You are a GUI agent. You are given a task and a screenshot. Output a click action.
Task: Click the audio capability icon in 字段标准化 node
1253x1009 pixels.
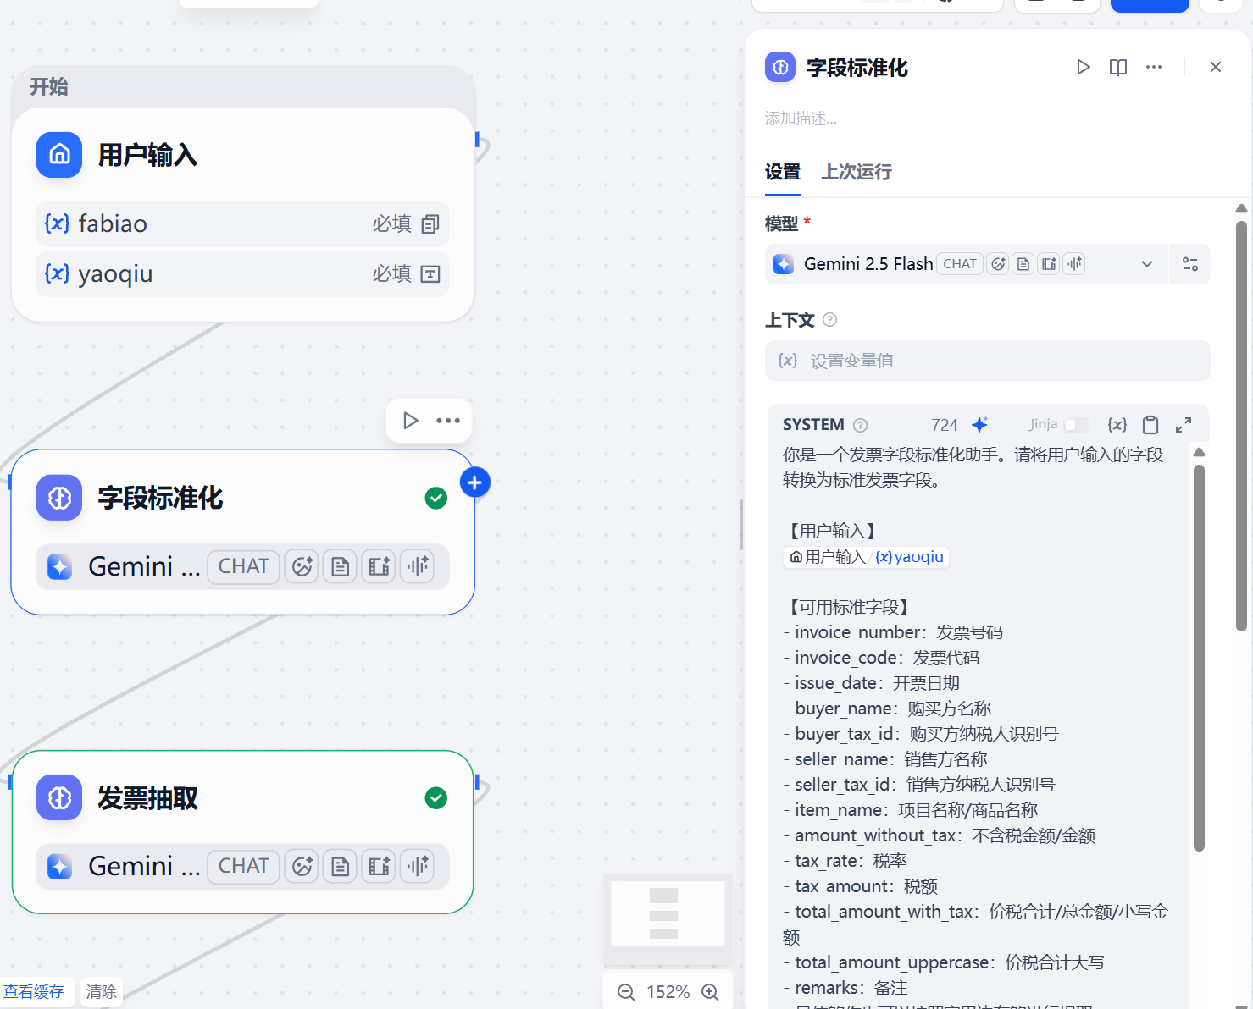[x=418, y=566]
